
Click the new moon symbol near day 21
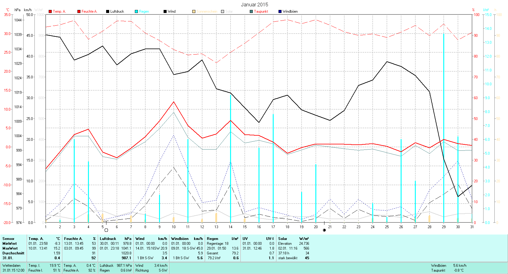click(324, 230)
